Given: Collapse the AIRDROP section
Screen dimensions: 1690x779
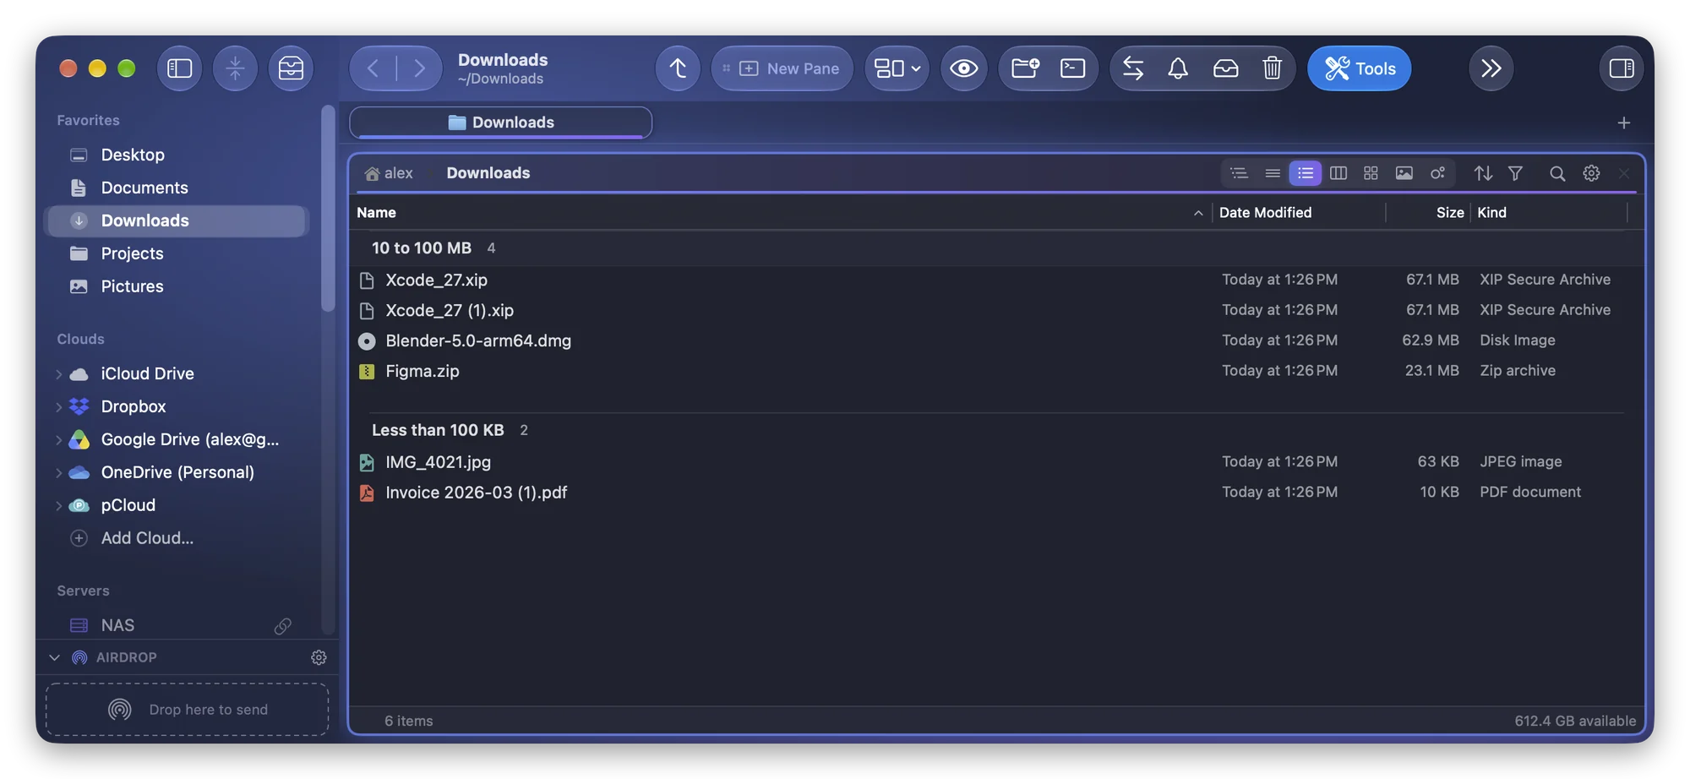Looking at the screenshot, I should pos(55,658).
